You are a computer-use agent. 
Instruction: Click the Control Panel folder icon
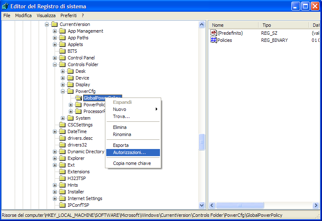63,58
